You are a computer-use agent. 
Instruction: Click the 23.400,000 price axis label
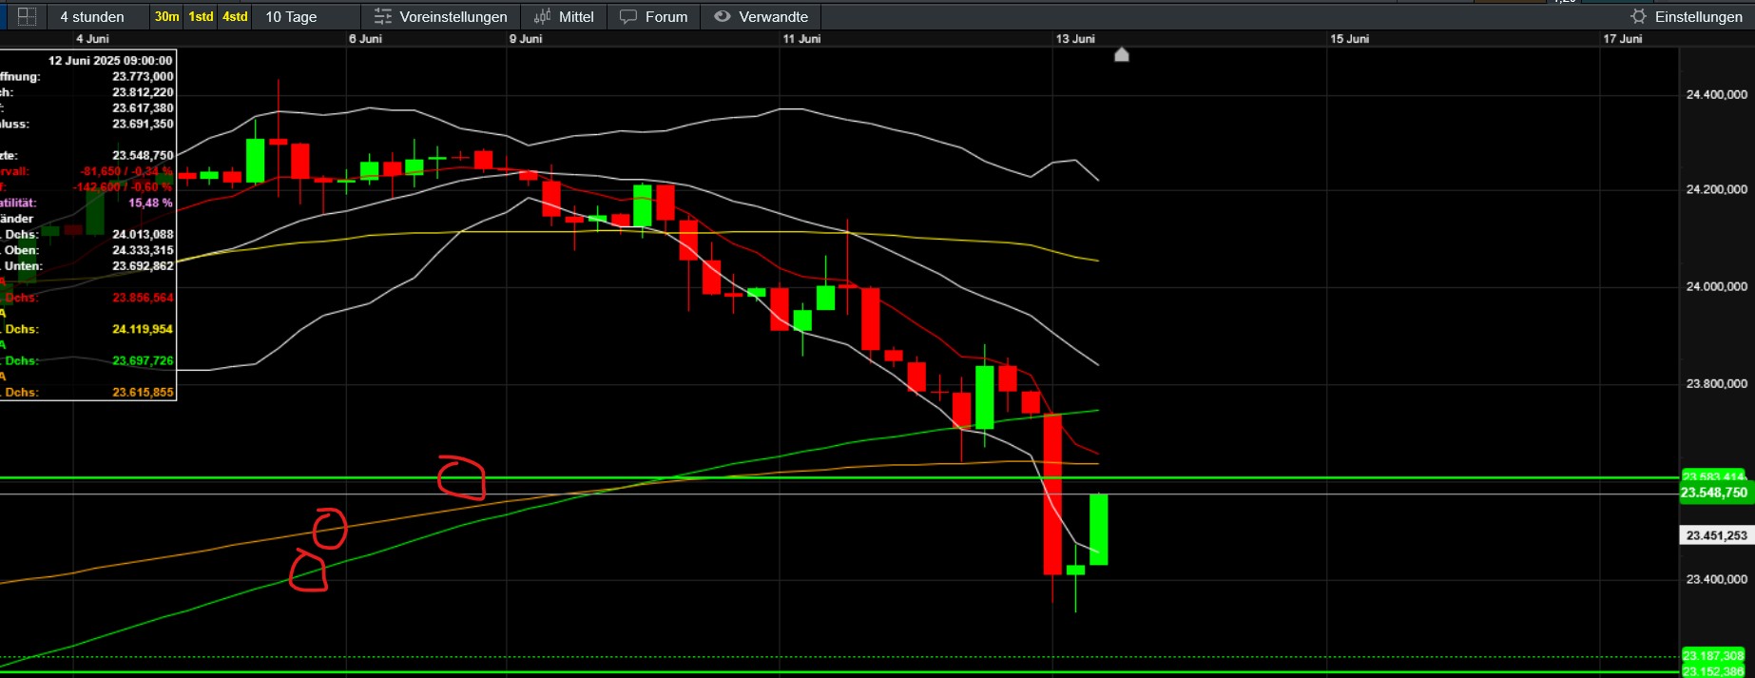[1716, 579]
